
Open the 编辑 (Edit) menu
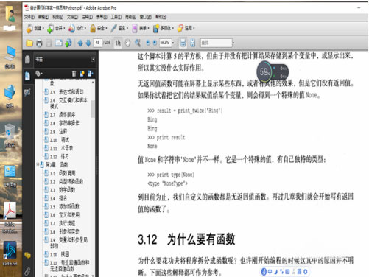click(x=43, y=17)
